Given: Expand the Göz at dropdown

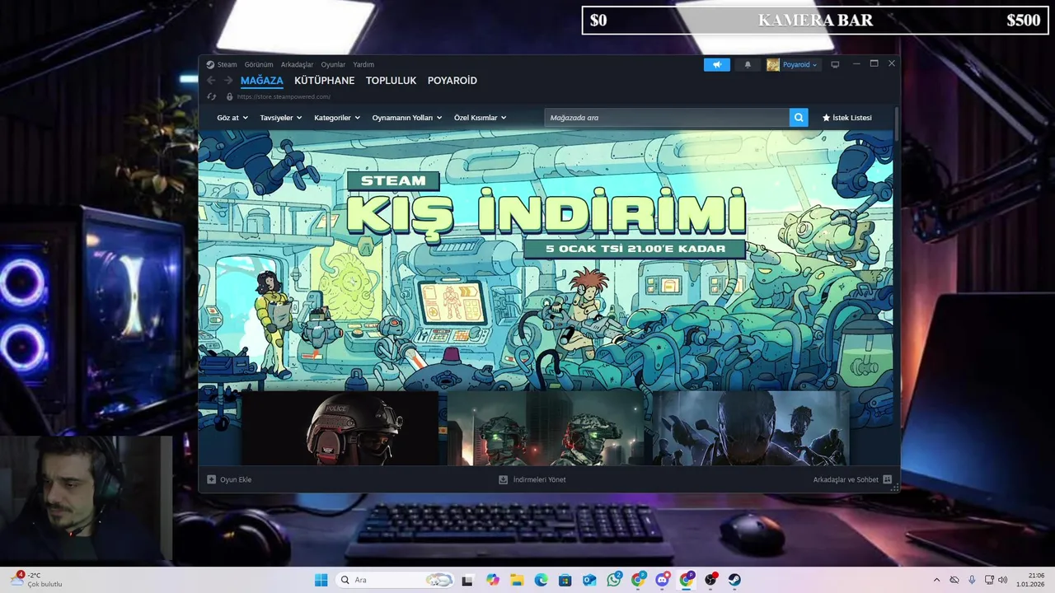Looking at the screenshot, I should coord(231,118).
